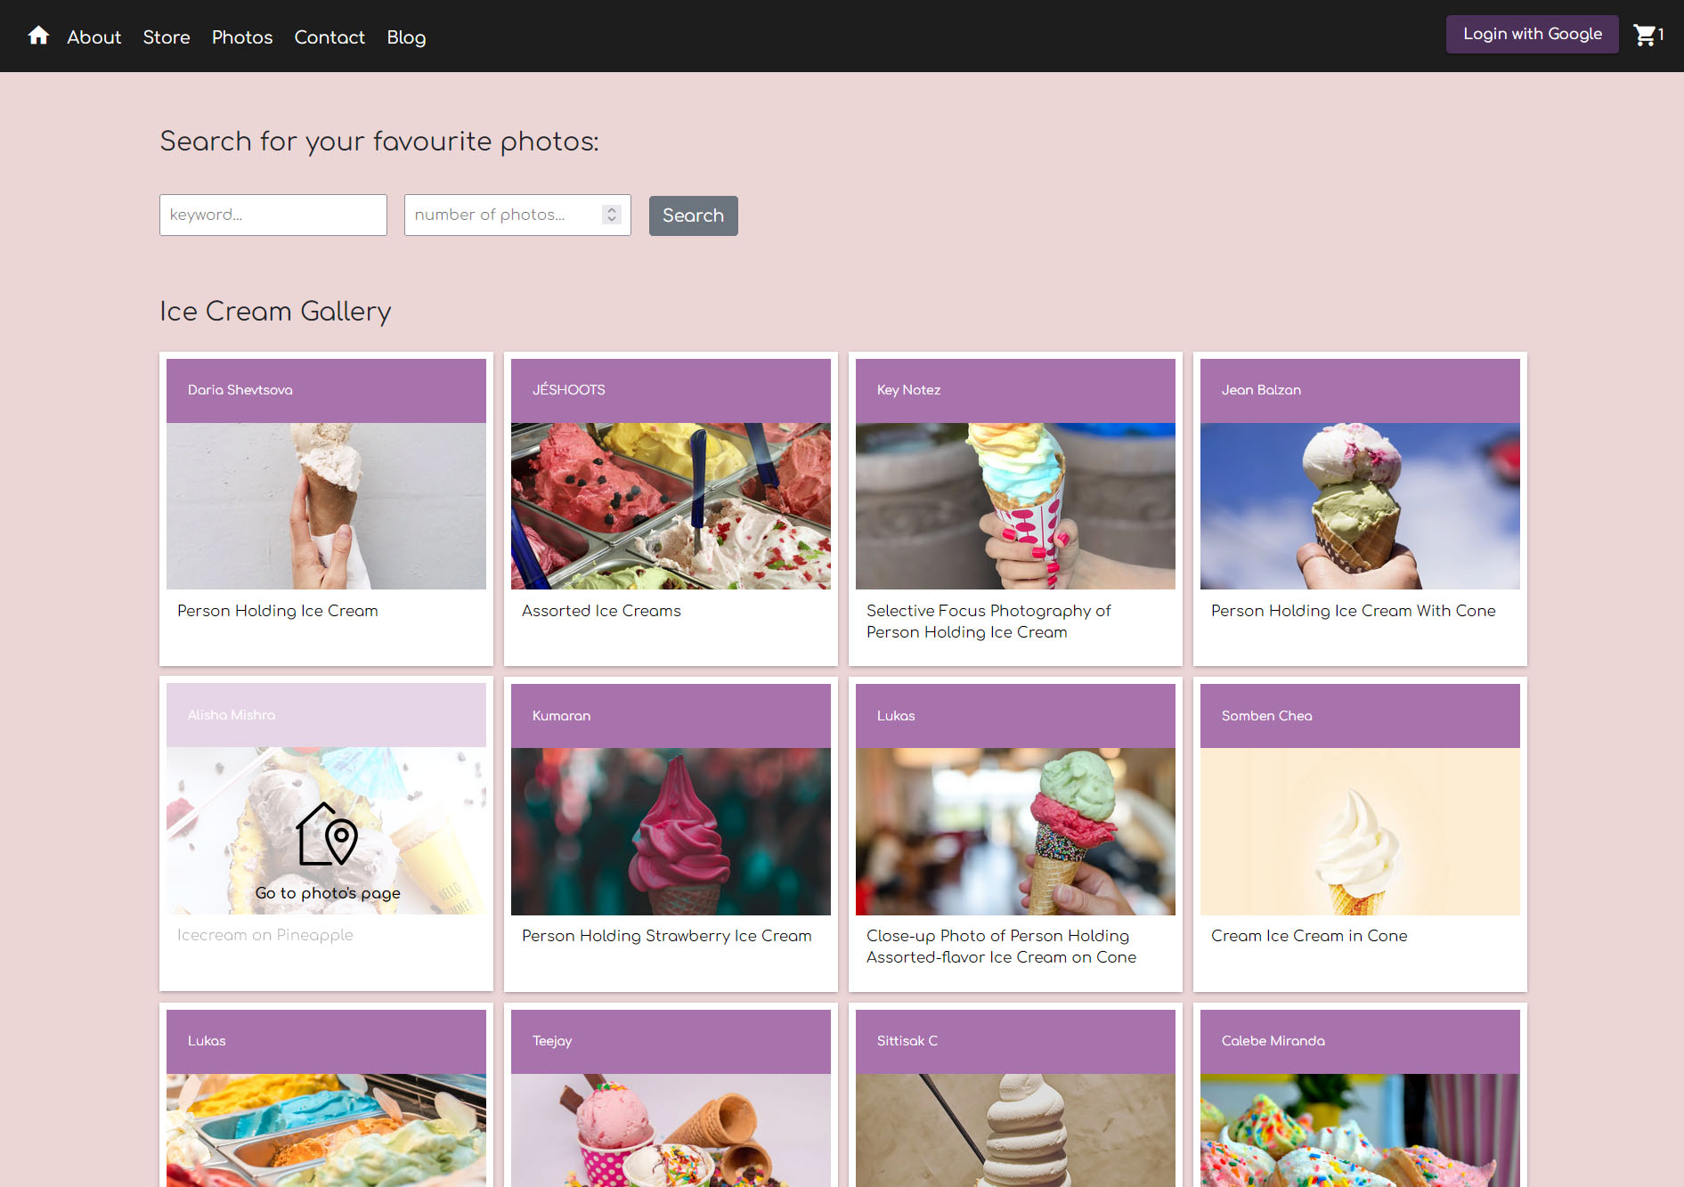Navigate to the Store menu item
1684x1187 pixels.
(x=166, y=37)
